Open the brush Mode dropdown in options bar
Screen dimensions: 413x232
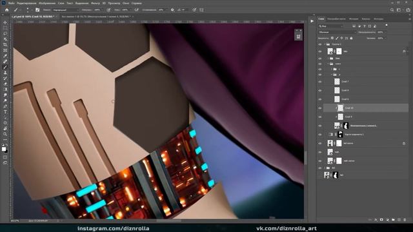pos(65,10)
